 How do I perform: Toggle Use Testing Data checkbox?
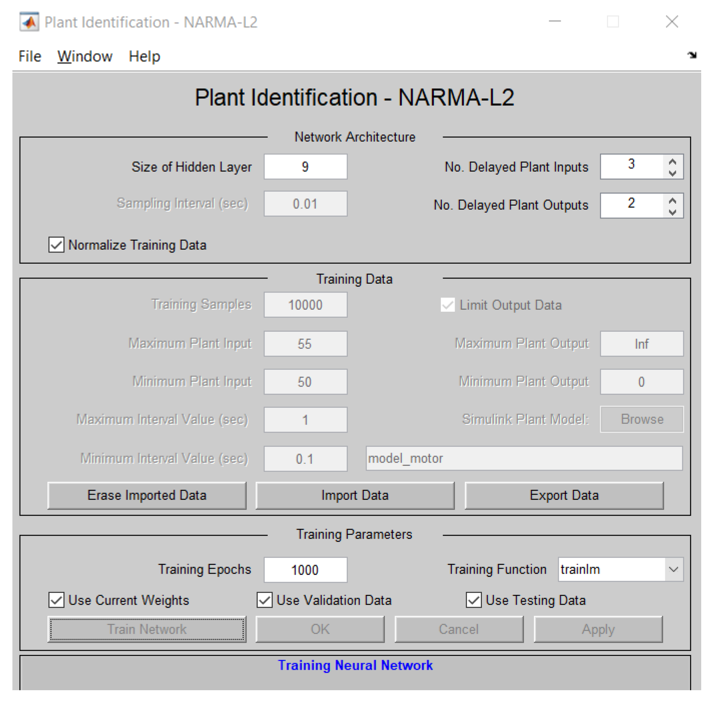click(474, 600)
